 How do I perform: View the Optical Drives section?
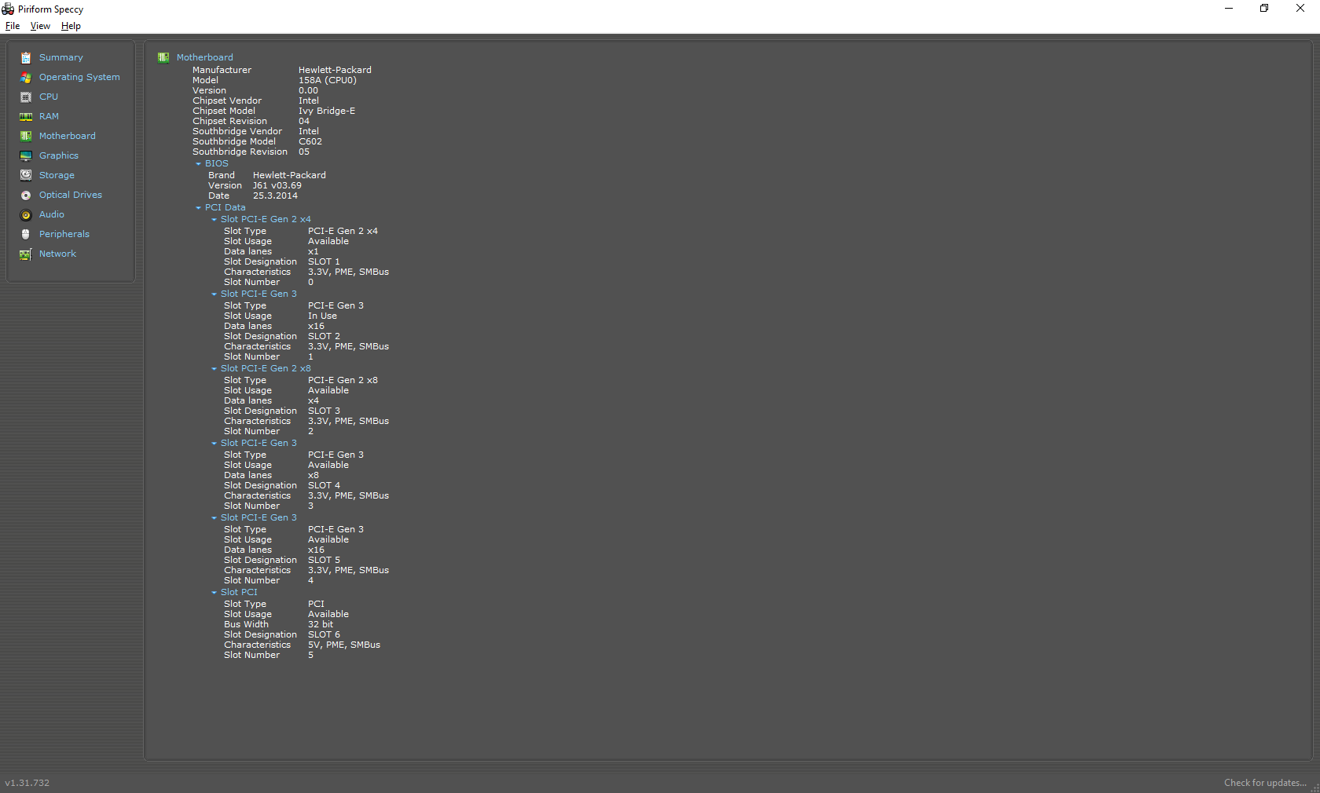pos(71,195)
